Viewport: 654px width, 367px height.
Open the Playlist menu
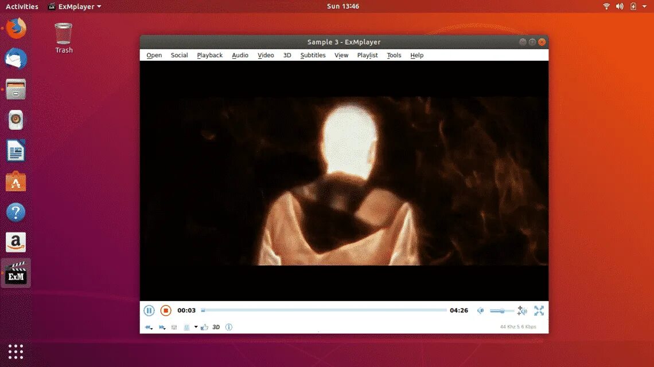tap(368, 55)
